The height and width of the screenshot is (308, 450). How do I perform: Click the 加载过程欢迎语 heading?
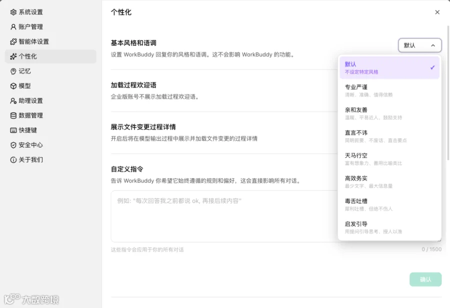133,85
